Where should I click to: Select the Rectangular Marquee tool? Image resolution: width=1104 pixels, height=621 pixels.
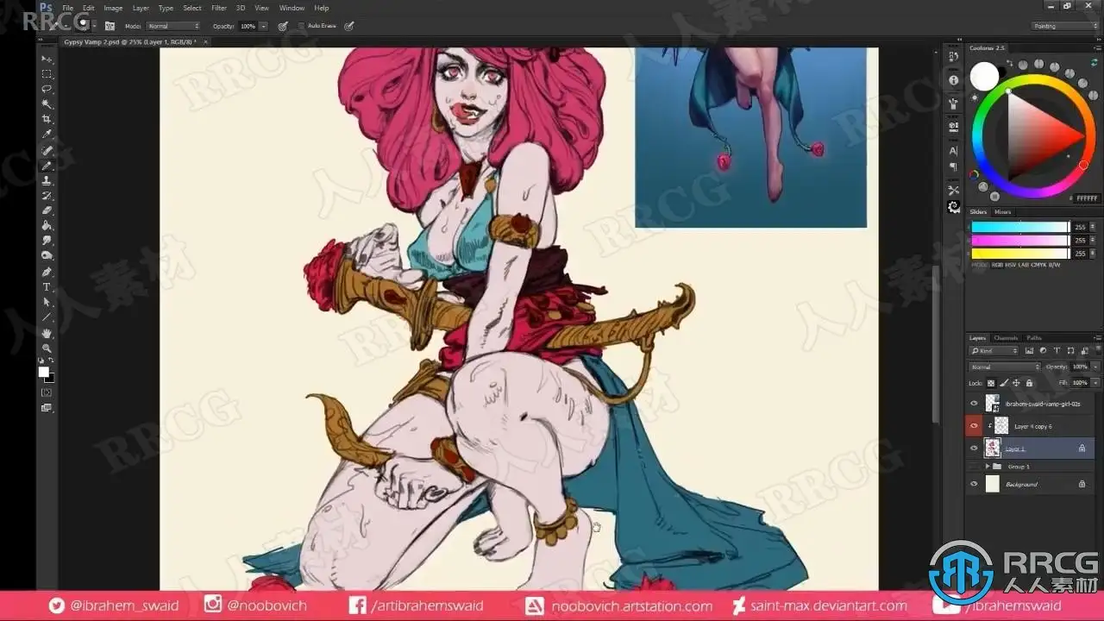tap(47, 74)
